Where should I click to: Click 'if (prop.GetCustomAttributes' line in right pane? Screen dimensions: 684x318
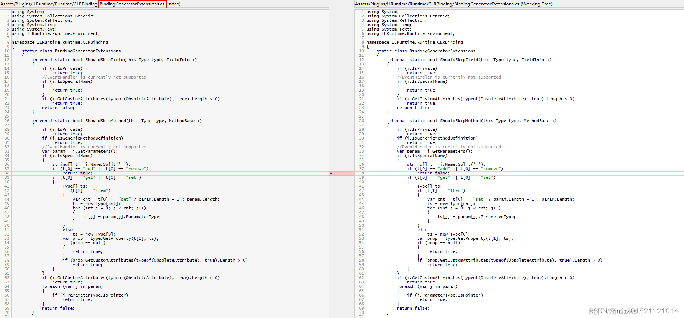pos(510,260)
